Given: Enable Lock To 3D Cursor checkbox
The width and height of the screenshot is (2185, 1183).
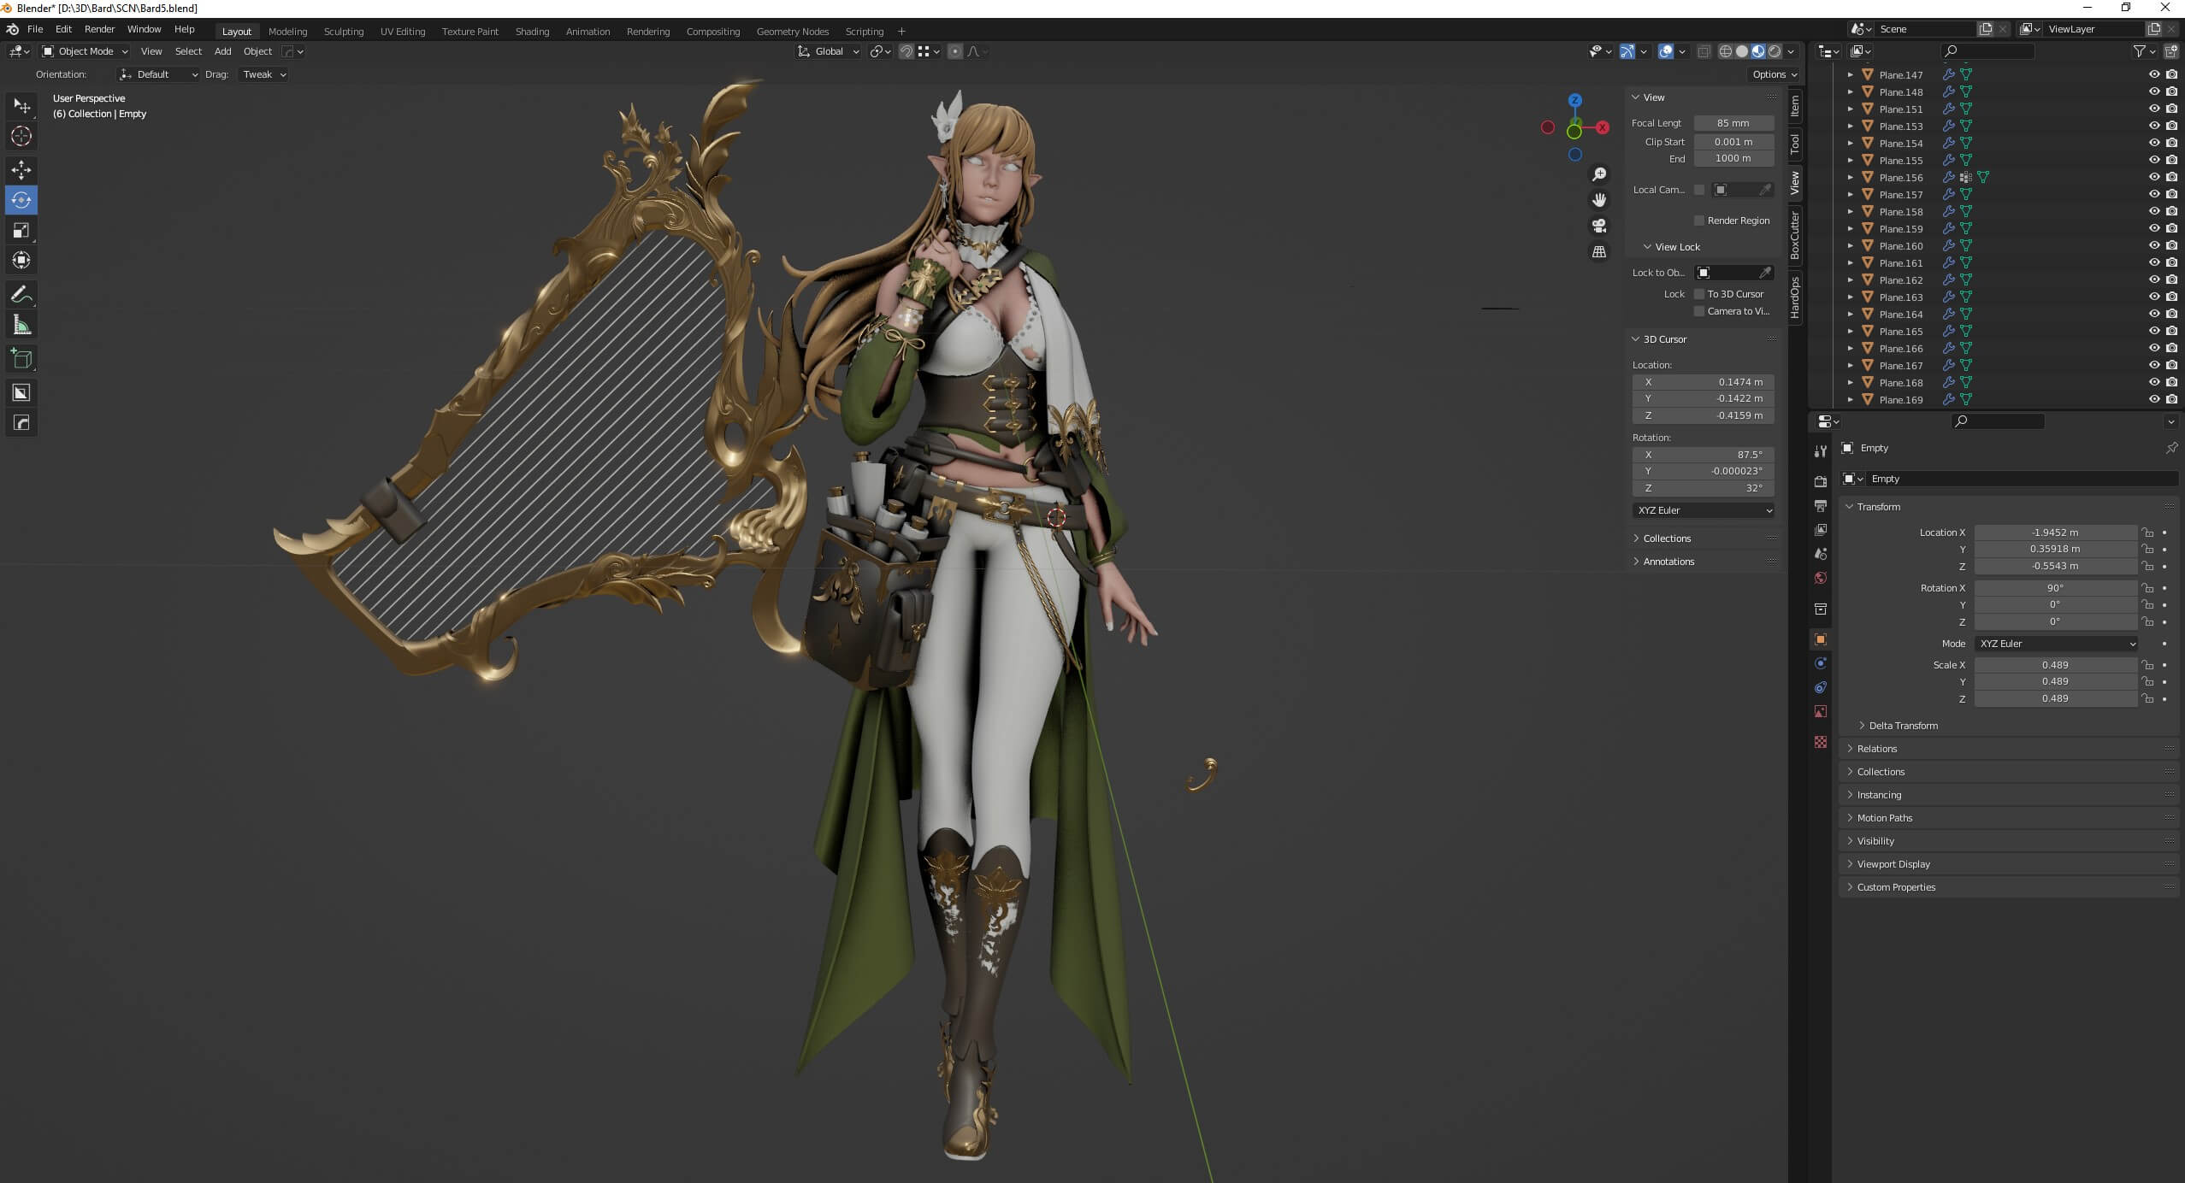Looking at the screenshot, I should [1699, 294].
